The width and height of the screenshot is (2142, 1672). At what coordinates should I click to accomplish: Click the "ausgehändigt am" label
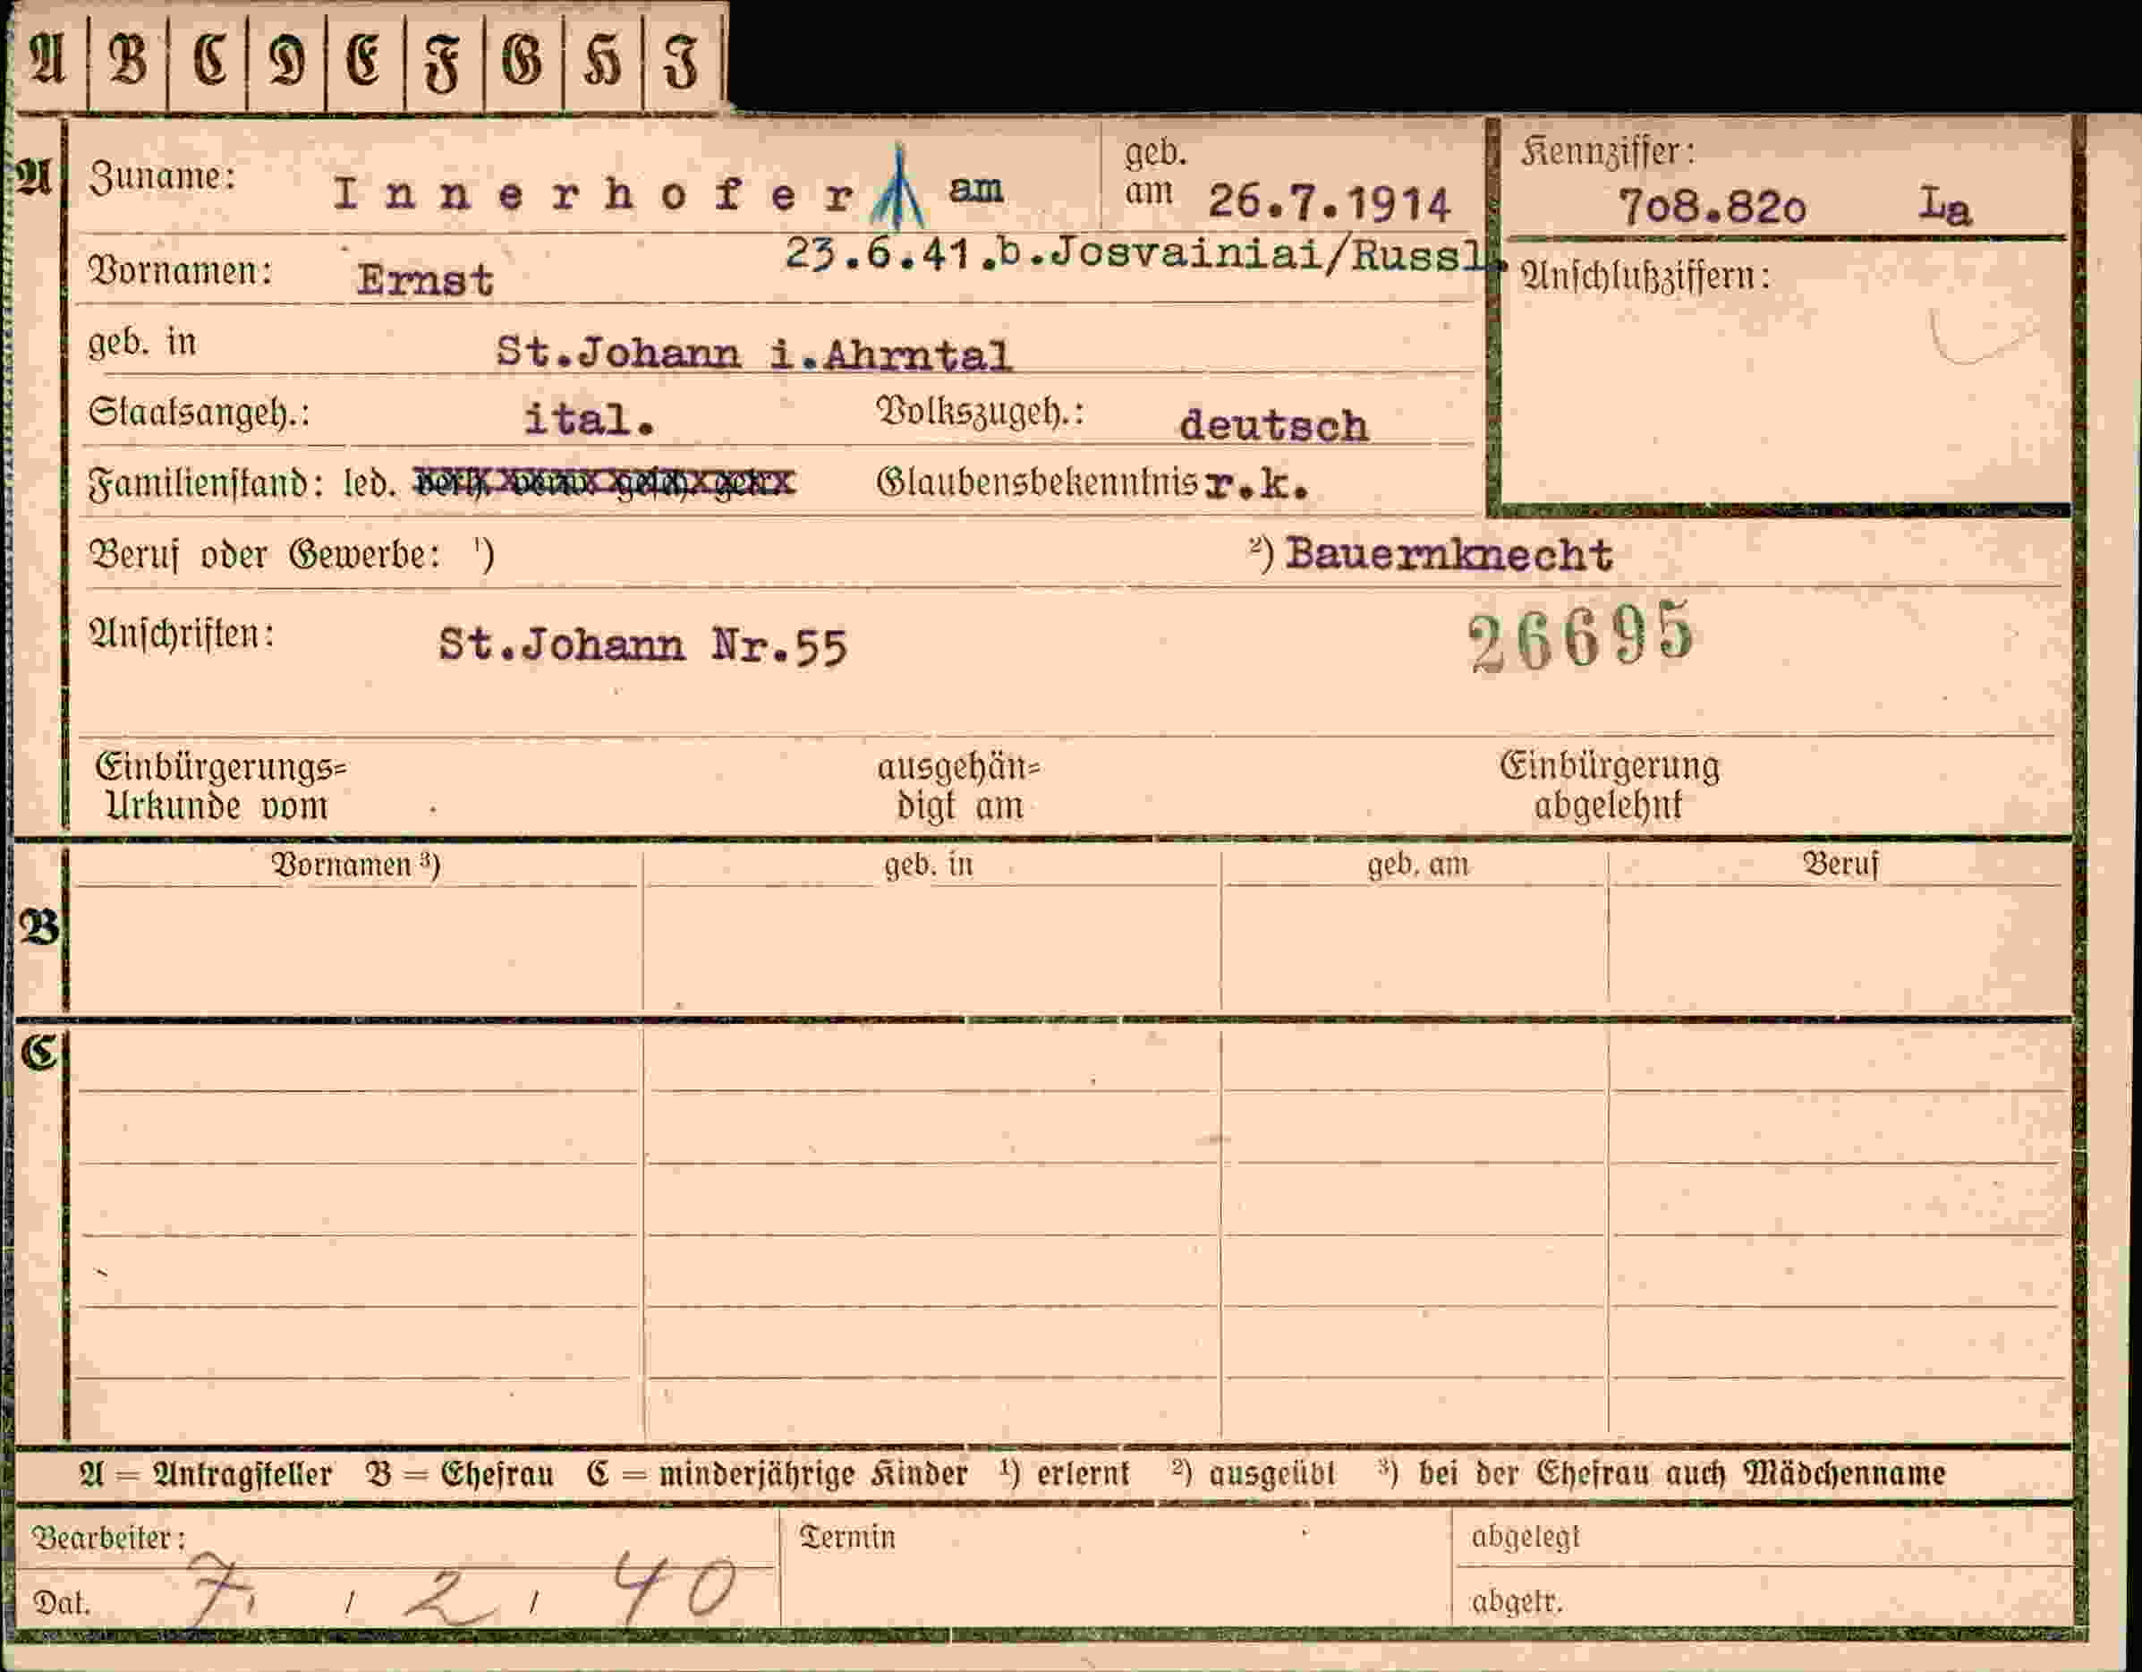[x=958, y=786]
